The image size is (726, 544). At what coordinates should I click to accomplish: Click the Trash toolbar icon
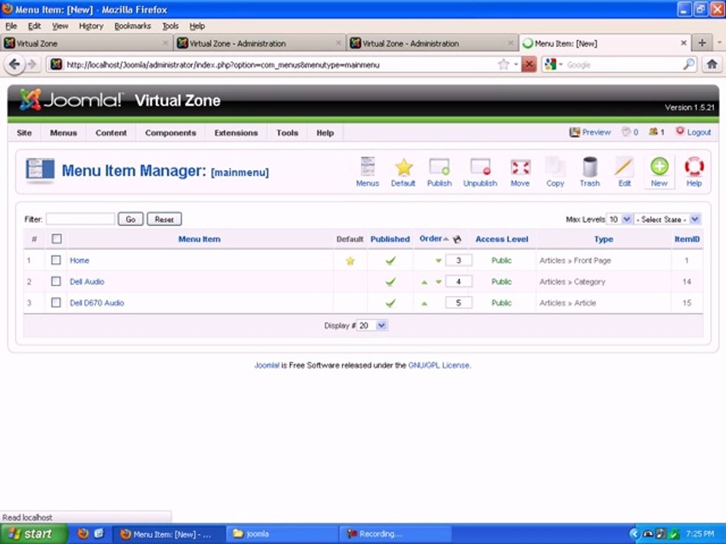click(589, 172)
